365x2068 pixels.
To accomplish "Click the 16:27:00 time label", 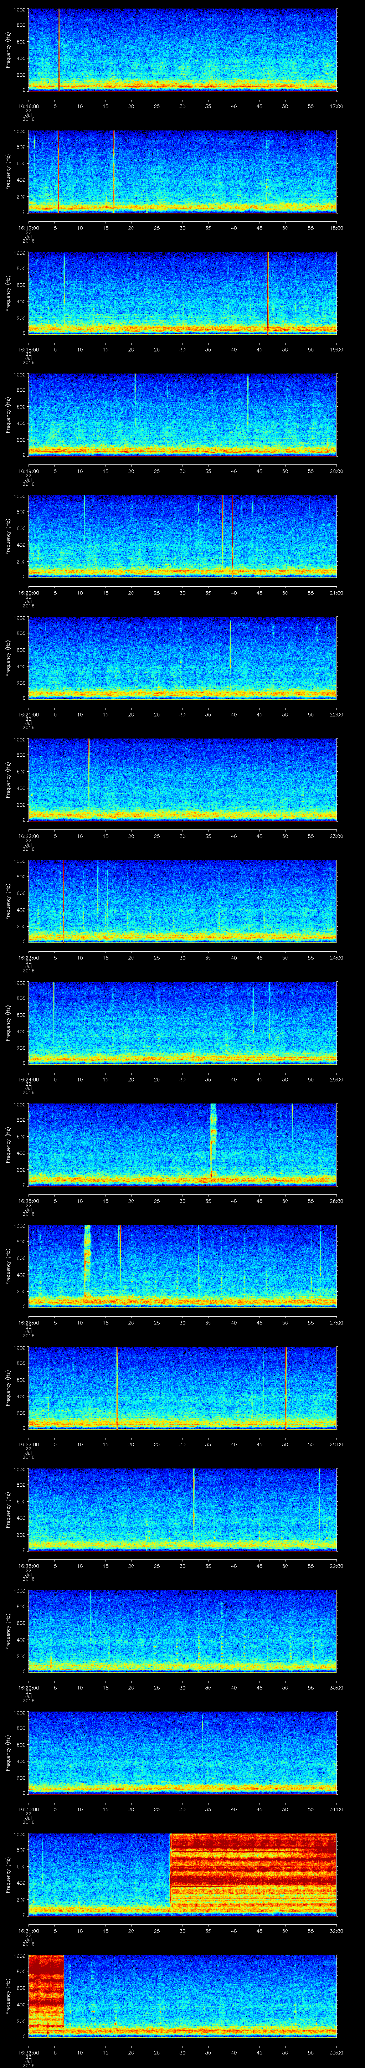I will click(28, 1444).
